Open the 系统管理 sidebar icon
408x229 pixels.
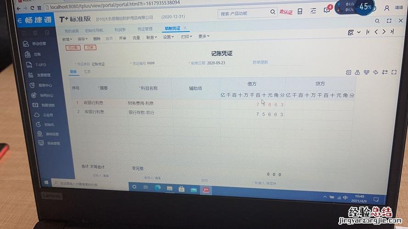coord(41,143)
